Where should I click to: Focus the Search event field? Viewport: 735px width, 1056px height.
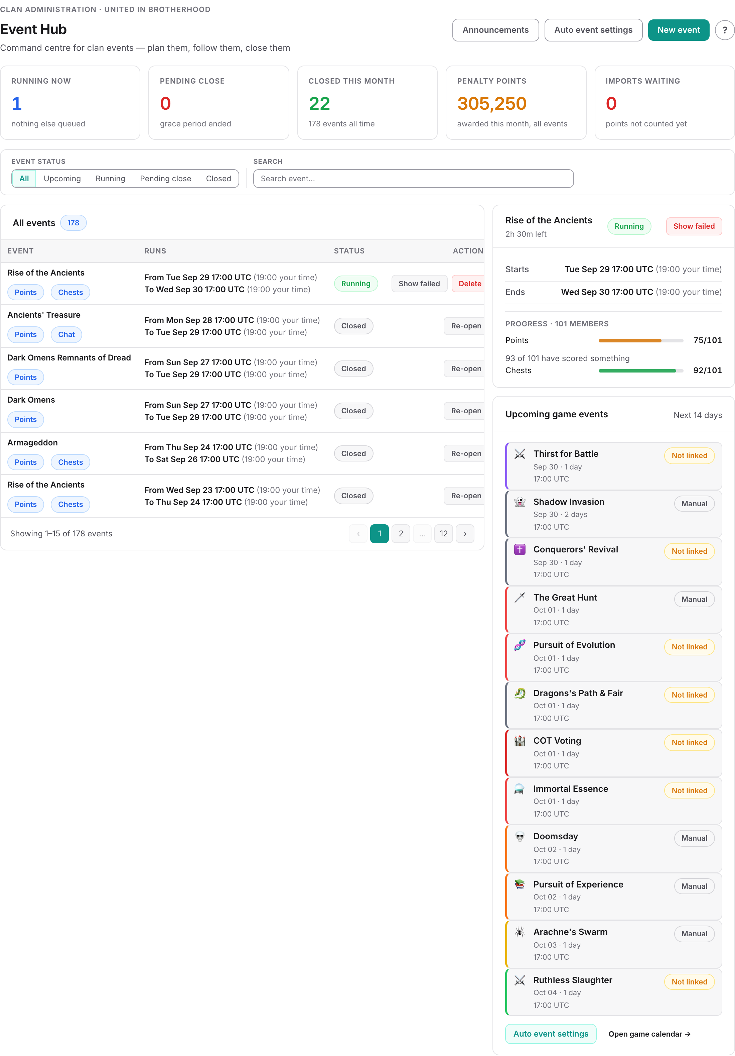click(x=413, y=179)
